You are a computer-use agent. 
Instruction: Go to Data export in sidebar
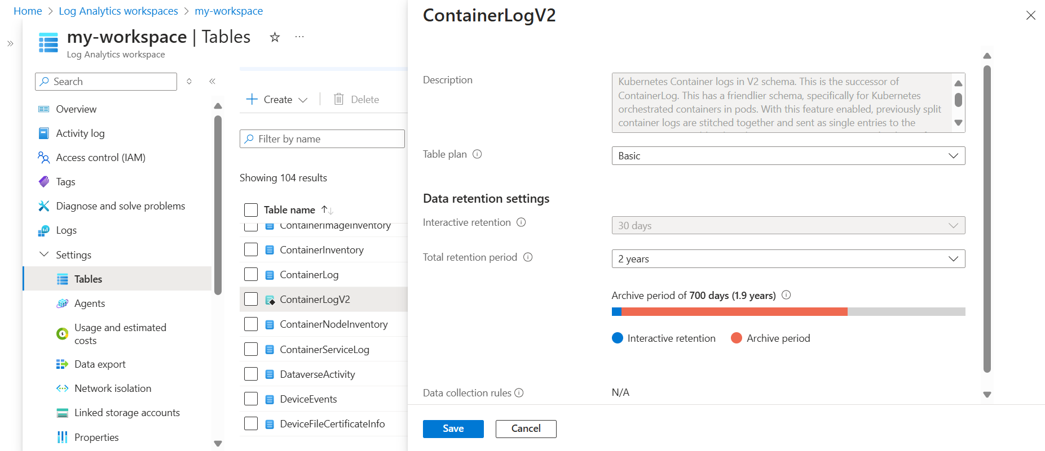tap(100, 364)
